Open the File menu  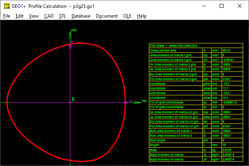click(7, 16)
